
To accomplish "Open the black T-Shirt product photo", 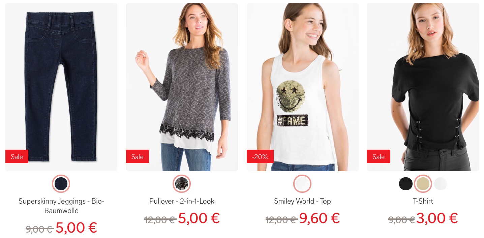I will coord(423,87).
